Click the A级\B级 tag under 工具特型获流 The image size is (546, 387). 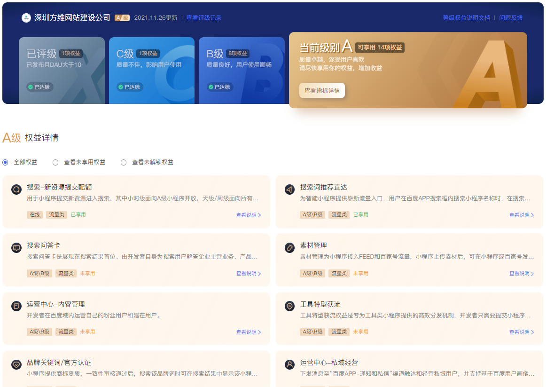[x=312, y=332]
